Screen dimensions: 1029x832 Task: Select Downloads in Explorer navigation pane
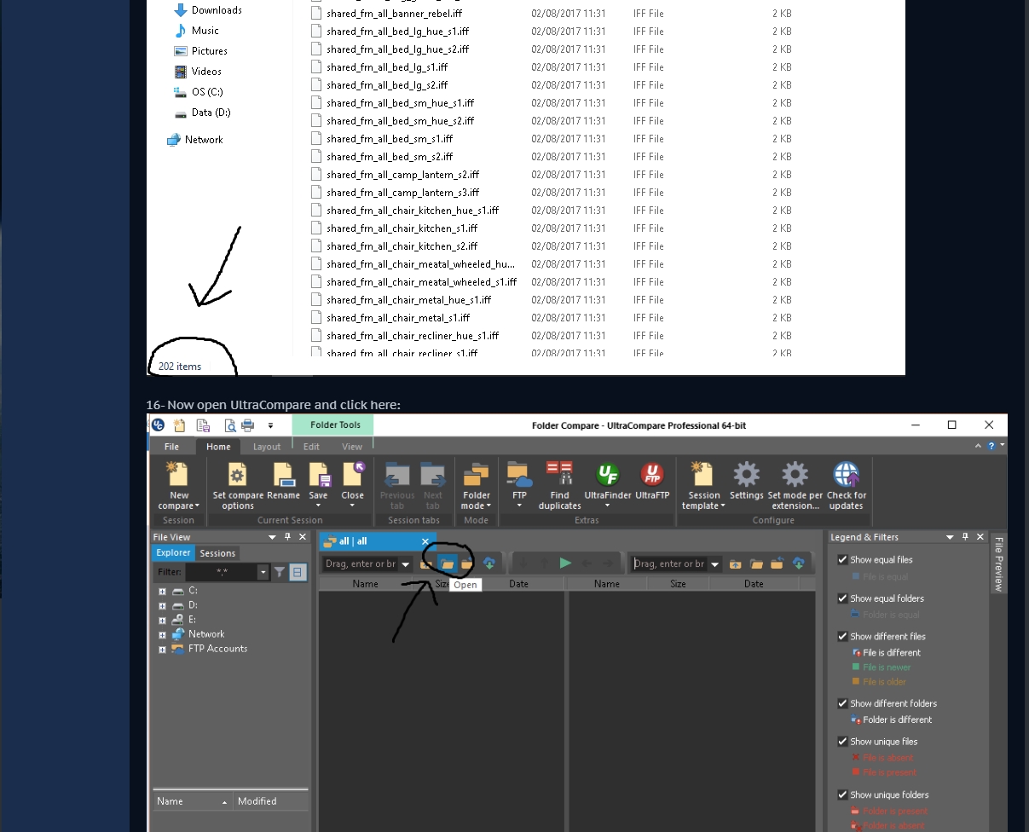[208, 10]
